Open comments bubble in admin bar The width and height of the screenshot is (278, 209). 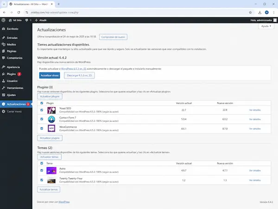(x=26, y=20)
